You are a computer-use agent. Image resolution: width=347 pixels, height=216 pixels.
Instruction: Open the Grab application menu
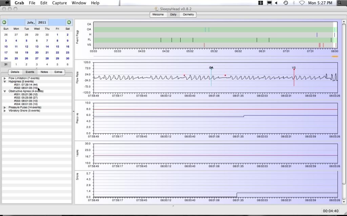pyautogui.click(x=19, y=3)
